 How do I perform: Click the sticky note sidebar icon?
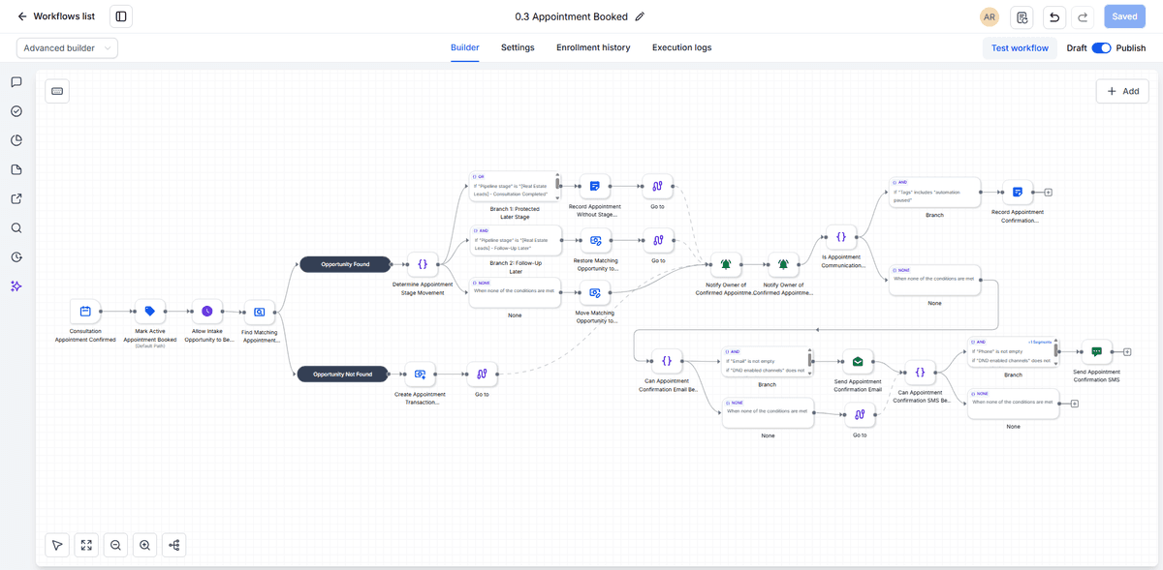16,170
